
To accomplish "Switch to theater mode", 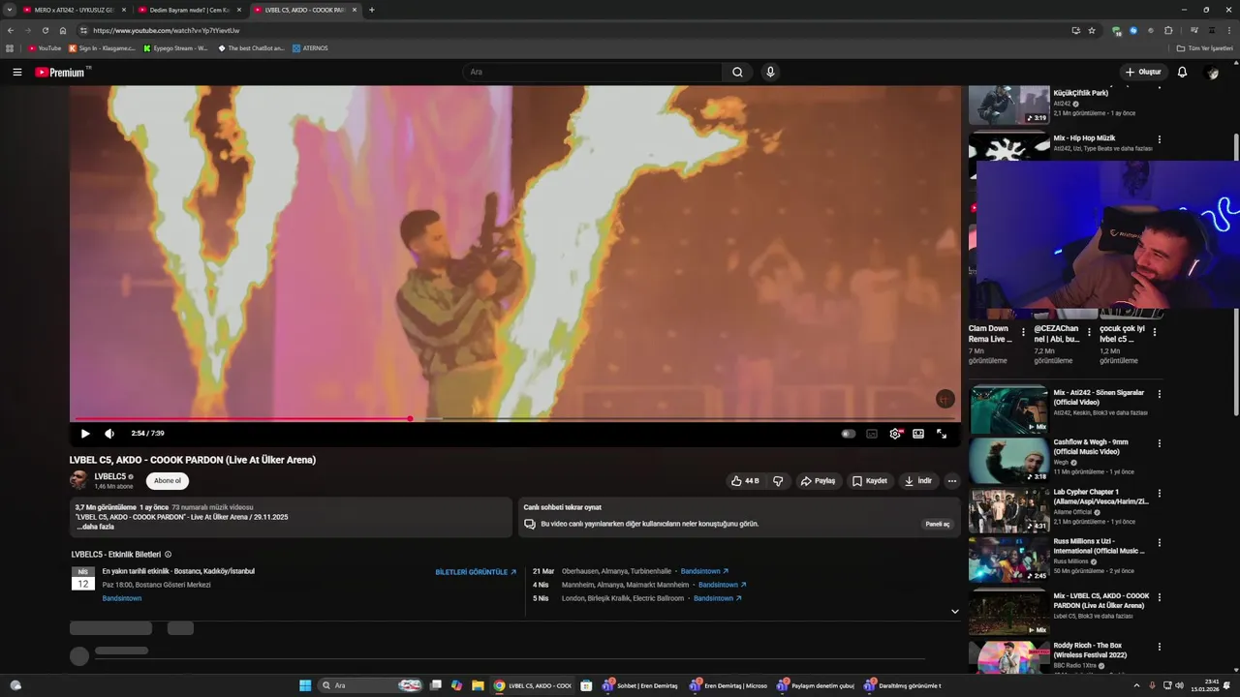I will (918, 434).
